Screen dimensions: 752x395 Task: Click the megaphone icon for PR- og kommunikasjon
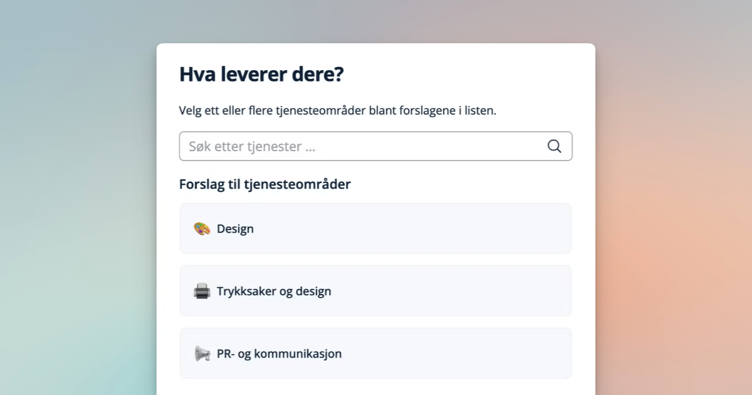201,353
